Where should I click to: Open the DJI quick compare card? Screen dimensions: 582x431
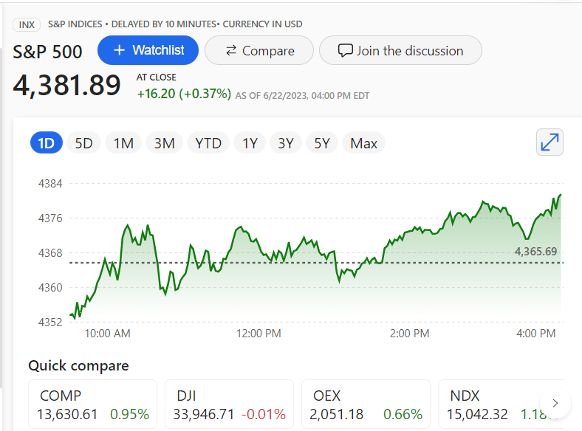230,404
